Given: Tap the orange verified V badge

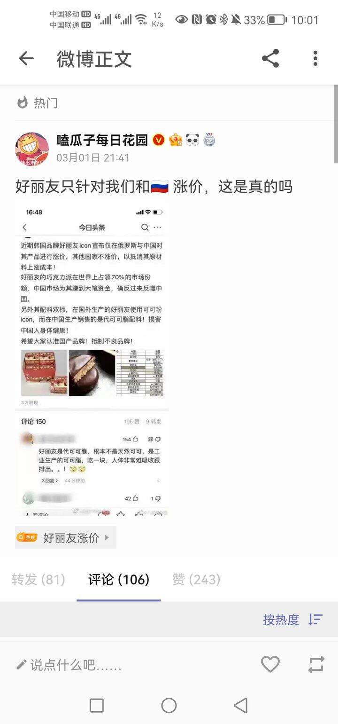Looking at the screenshot, I should point(159,140).
